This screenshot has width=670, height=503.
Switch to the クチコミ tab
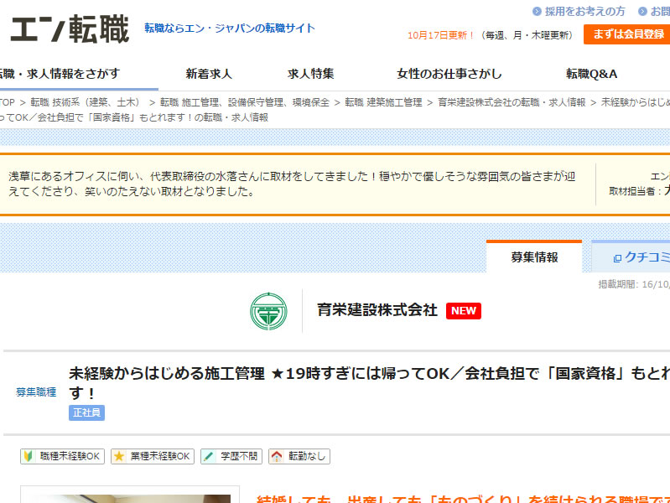click(631, 257)
